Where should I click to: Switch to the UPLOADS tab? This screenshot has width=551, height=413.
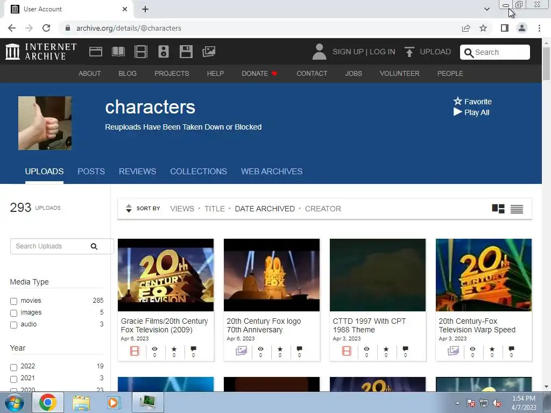click(44, 172)
